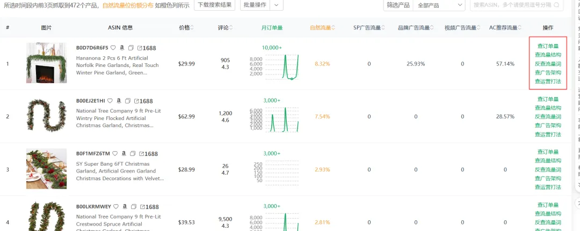Click Amazon icon next to B00EJ2E1HI
The image size is (580, 231).
pyautogui.click(x=119, y=101)
